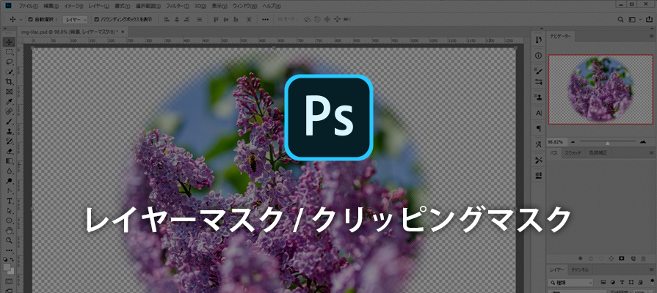Open the Edit Toolbar three-dots icon in toolbox

click(10, 251)
